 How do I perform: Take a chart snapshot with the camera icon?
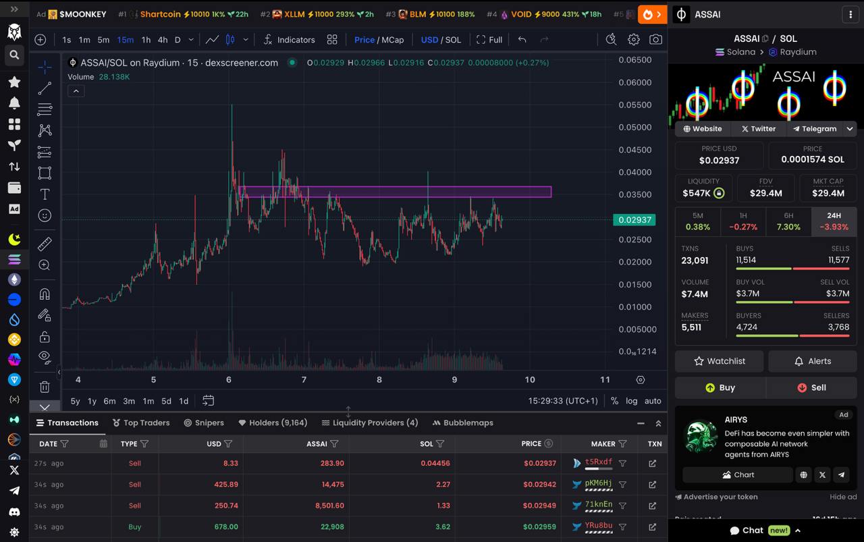[x=655, y=40]
